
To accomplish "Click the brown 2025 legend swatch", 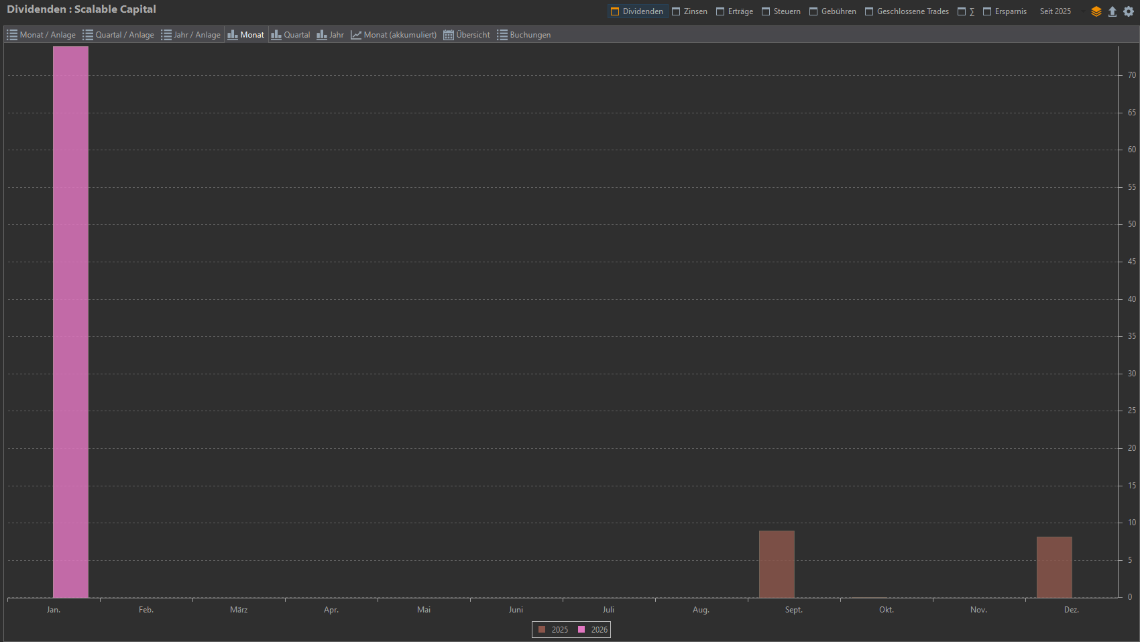I will point(542,629).
